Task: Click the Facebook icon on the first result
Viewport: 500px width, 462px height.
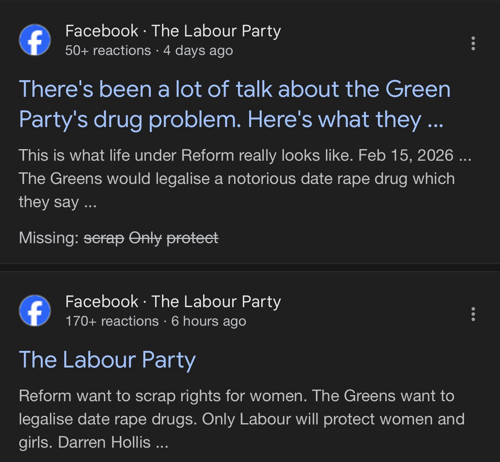Action: [34, 40]
